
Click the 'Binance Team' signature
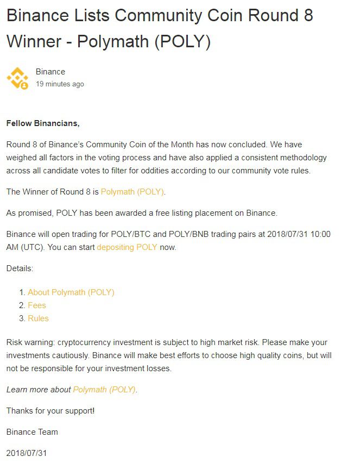[x=32, y=432]
